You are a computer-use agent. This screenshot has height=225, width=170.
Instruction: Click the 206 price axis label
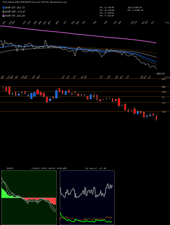click(x=164, y=87)
